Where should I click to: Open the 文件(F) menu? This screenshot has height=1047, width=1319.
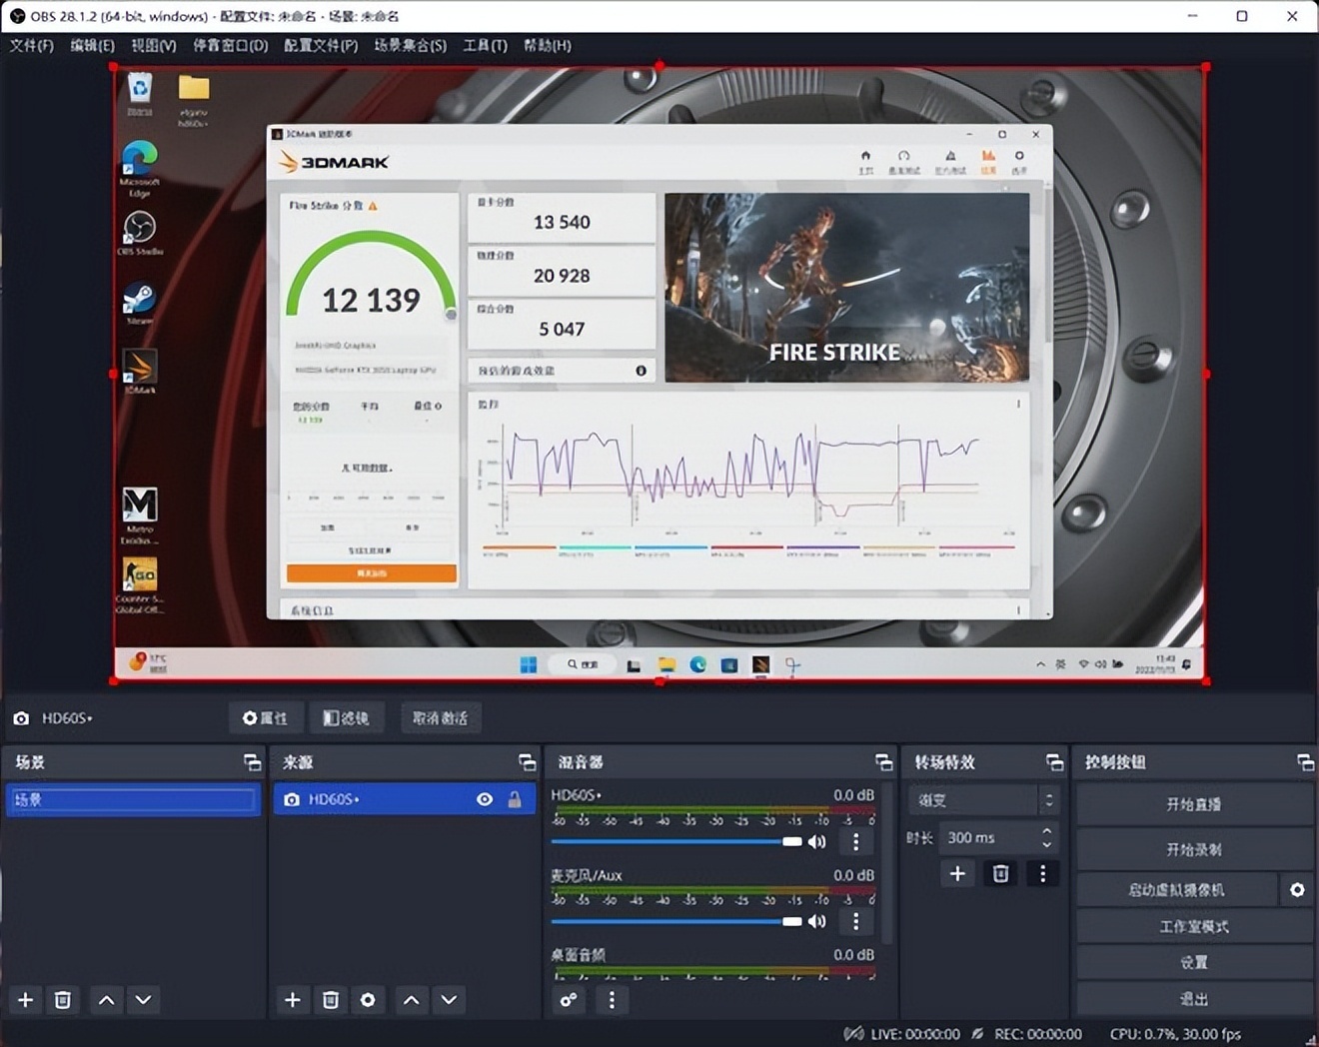[x=32, y=45]
